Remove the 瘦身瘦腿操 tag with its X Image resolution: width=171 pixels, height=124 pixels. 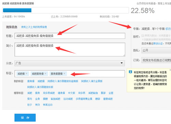pos(64,74)
